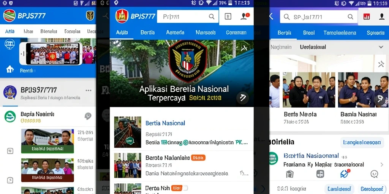Open profile icon with red notification dot
Image resolution: width=389 pixels, height=194 pixels.
pos(245,16)
